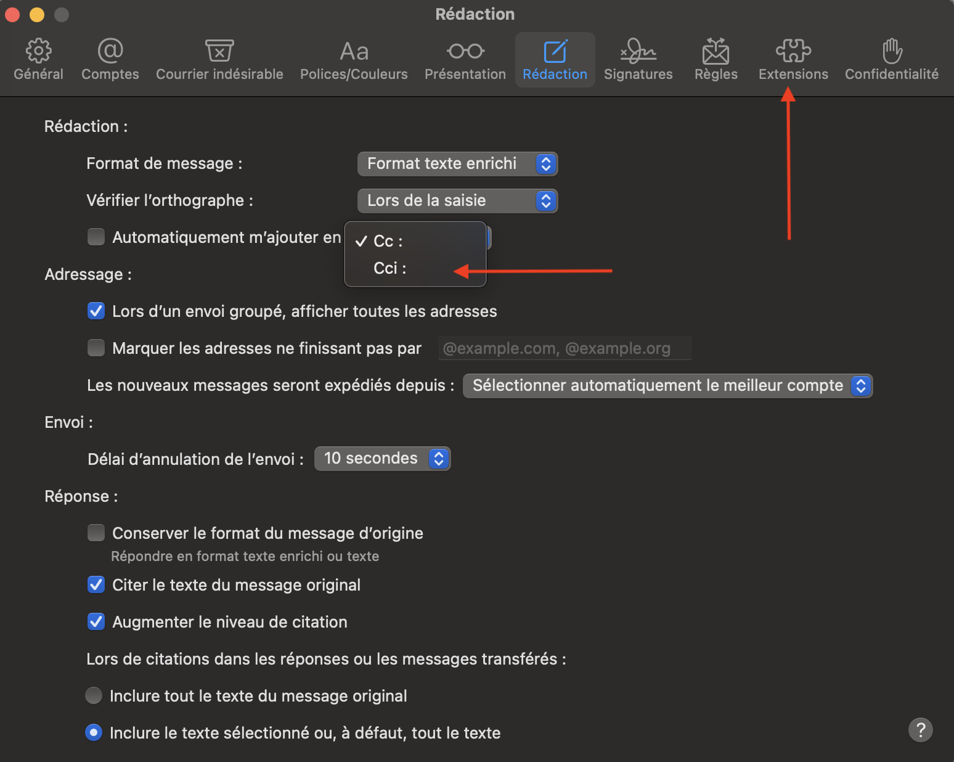This screenshot has height=762, width=954.
Task: Disable Citer le texte du message original
Action: pyautogui.click(x=96, y=585)
